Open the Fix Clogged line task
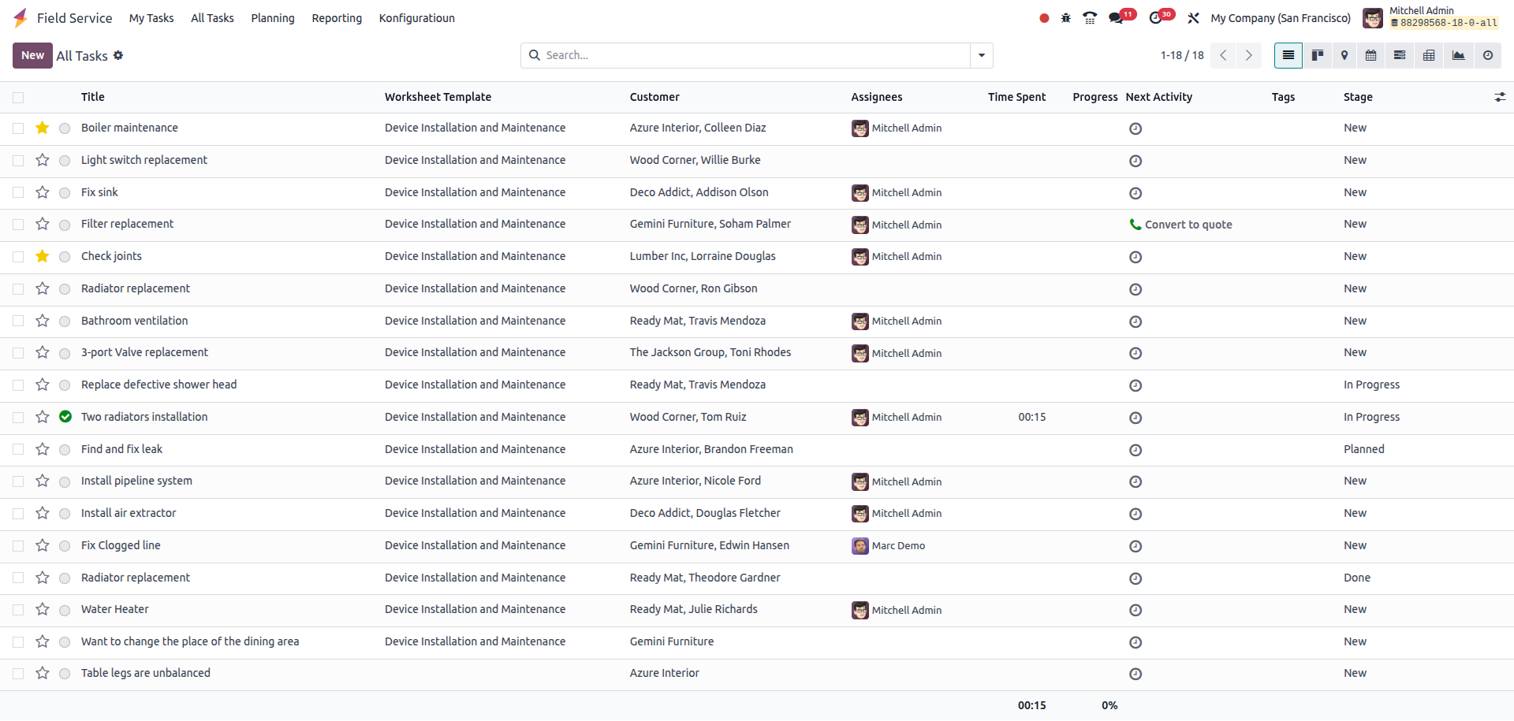The height and width of the screenshot is (721, 1514). pyautogui.click(x=121, y=545)
